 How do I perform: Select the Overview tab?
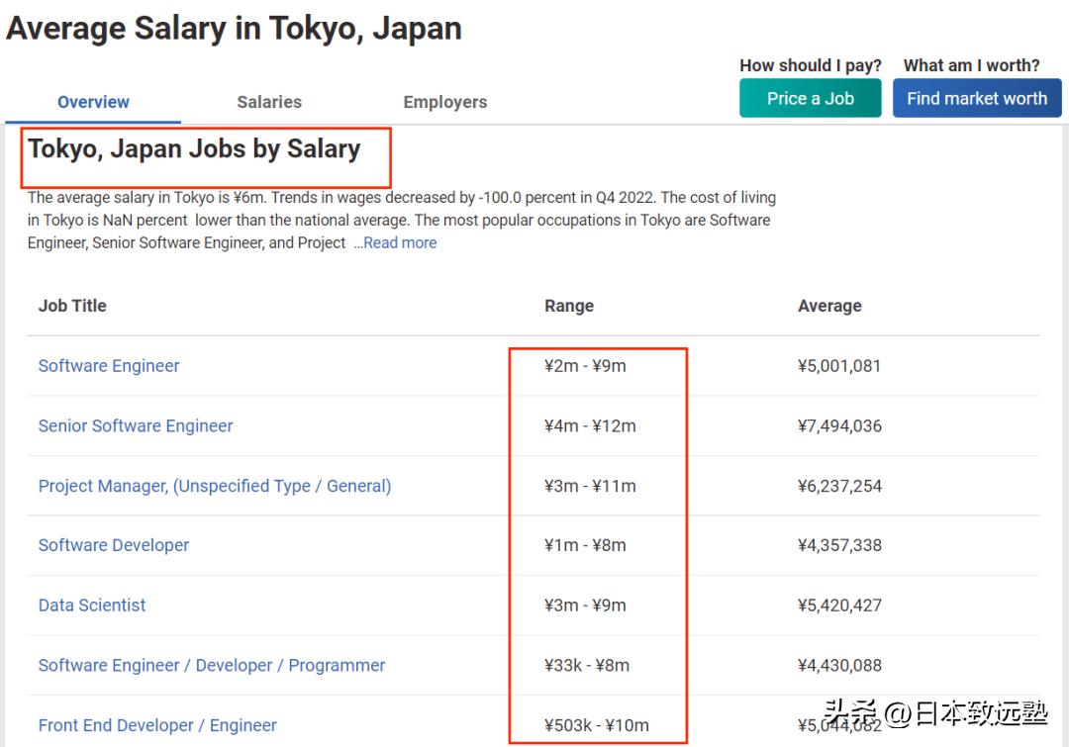point(93,102)
